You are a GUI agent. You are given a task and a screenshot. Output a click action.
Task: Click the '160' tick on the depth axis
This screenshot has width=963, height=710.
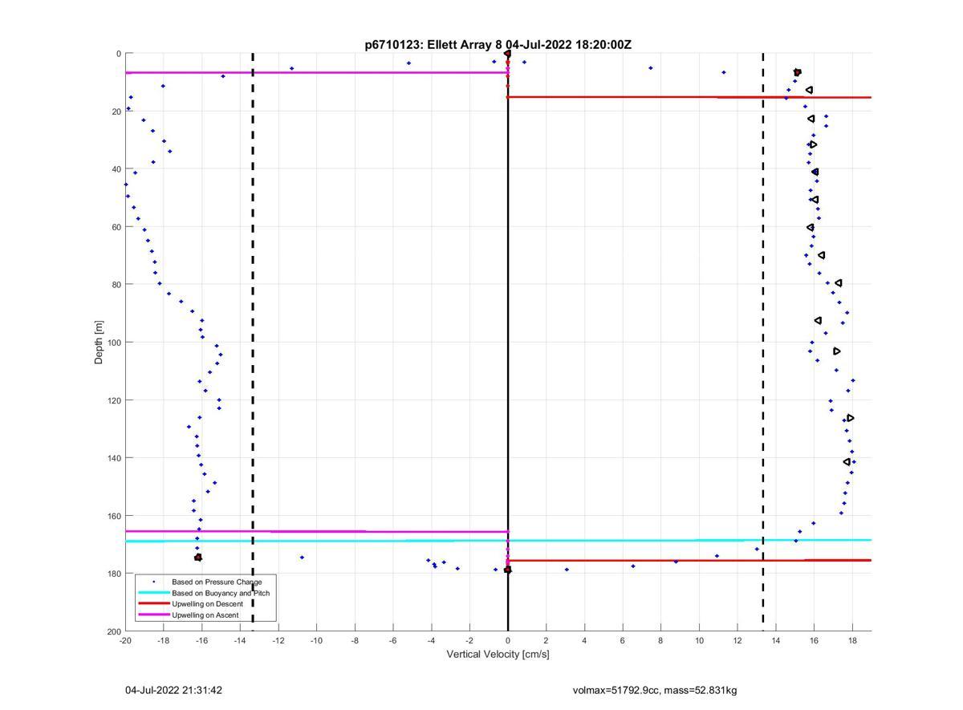[x=113, y=516]
